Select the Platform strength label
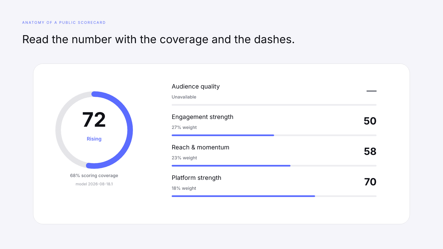The width and height of the screenshot is (443, 249). (196, 178)
